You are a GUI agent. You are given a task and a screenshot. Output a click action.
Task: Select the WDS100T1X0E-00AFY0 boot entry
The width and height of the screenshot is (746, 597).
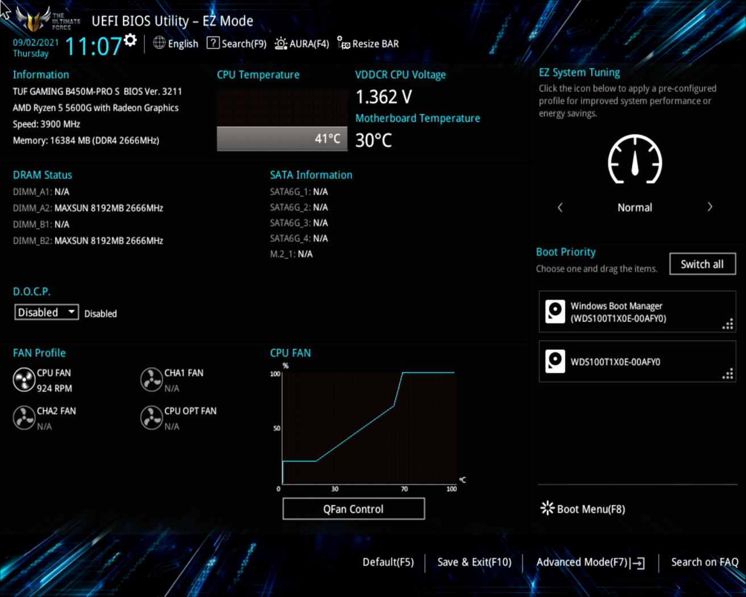pyautogui.click(x=637, y=362)
